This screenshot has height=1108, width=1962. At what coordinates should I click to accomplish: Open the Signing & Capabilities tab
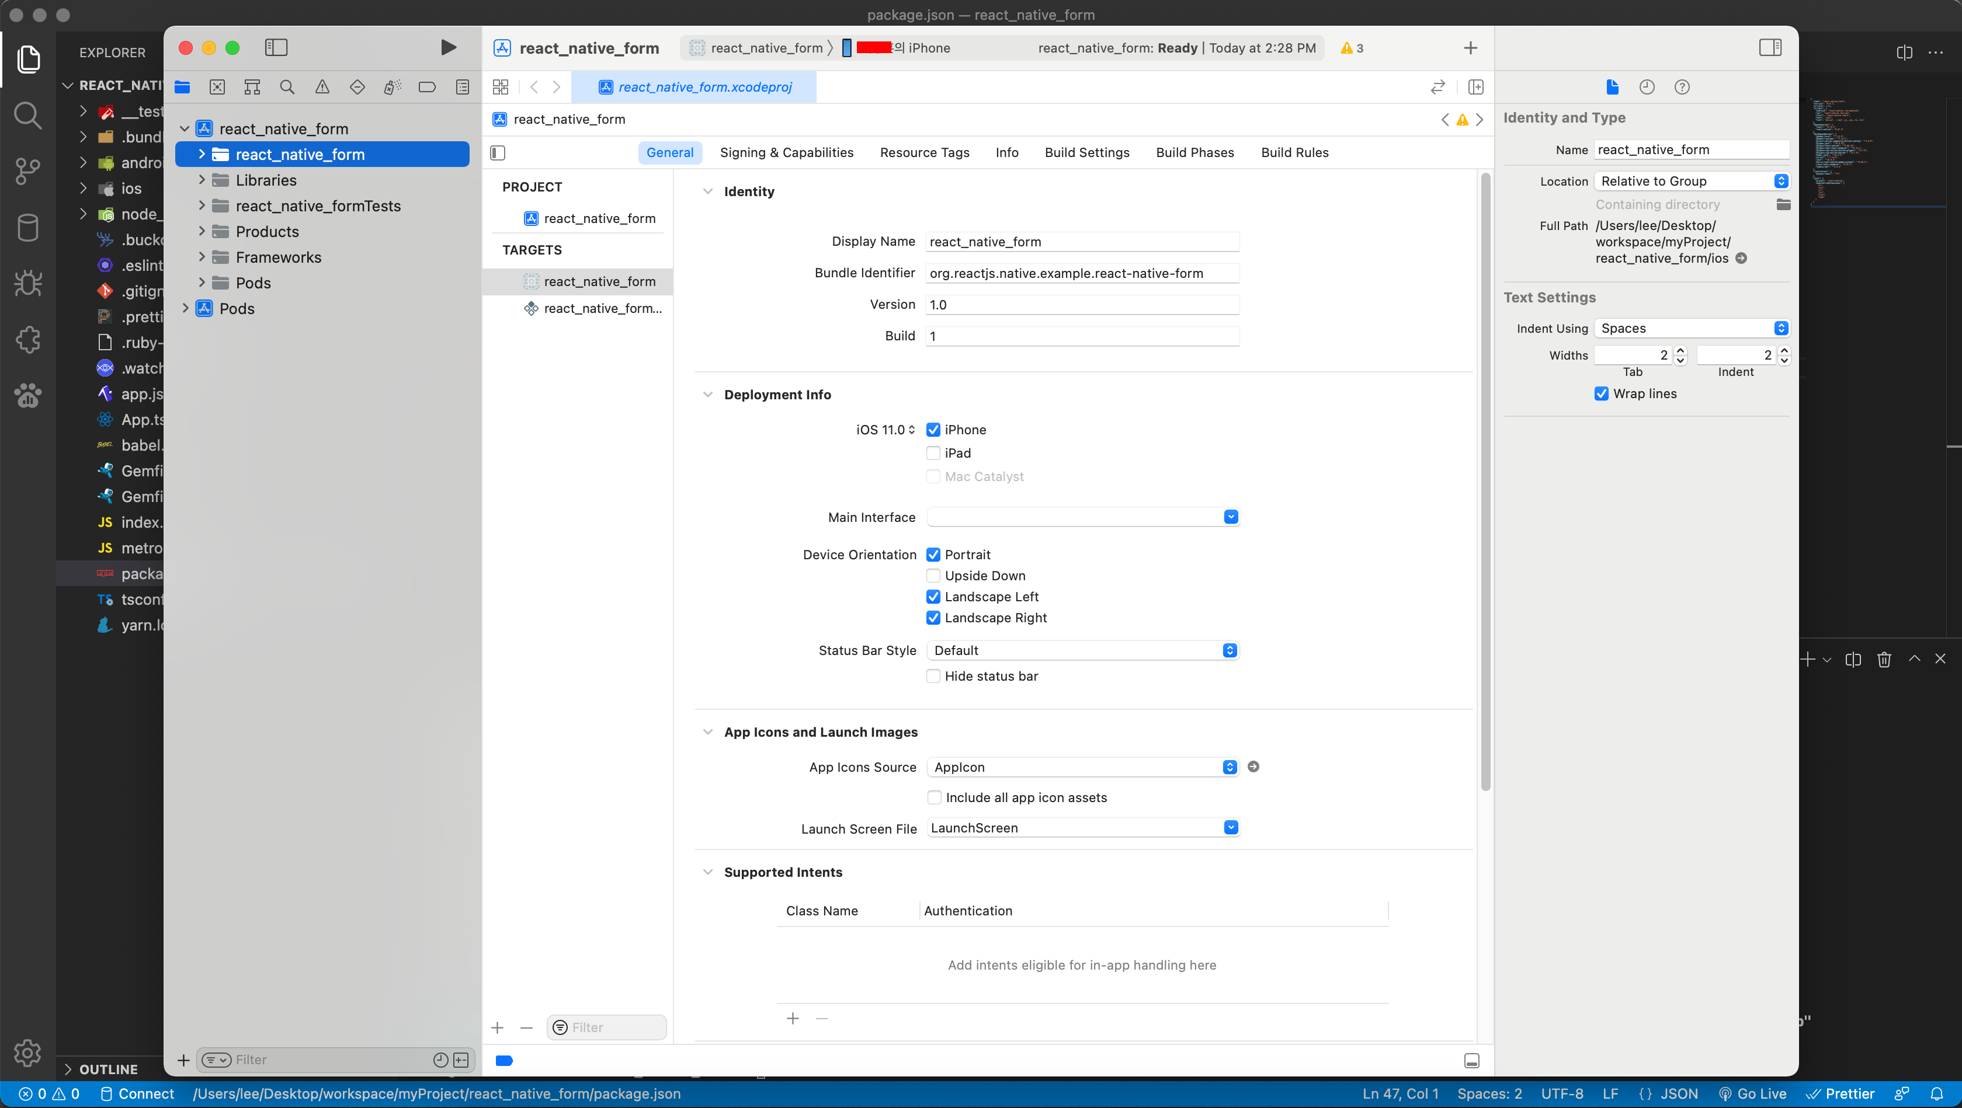coord(786,152)
